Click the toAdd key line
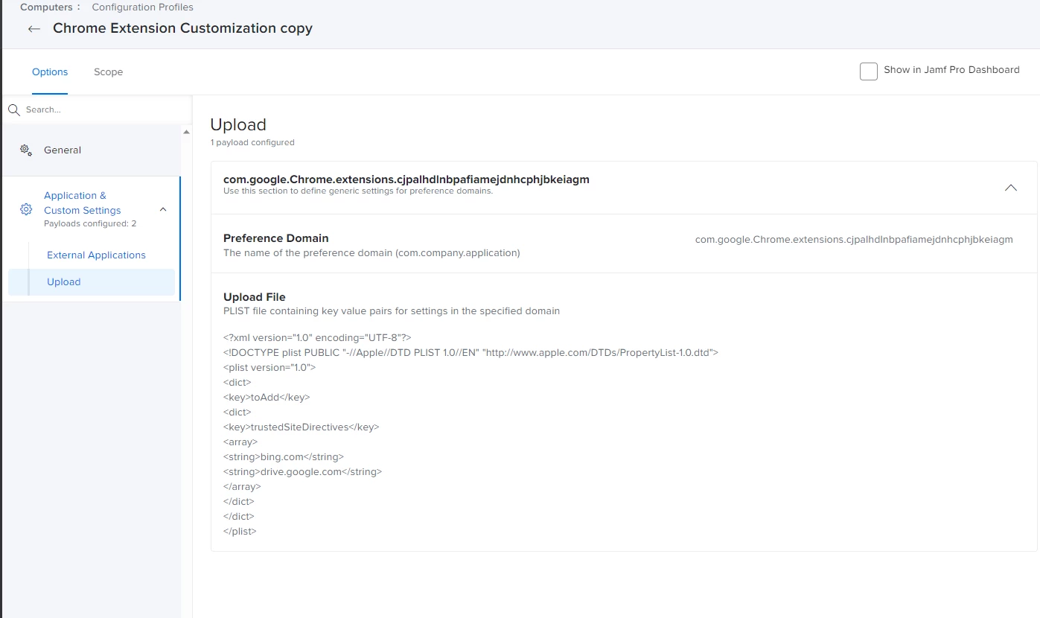This screenshot has height=618, width=1040. tap(267, 397)
